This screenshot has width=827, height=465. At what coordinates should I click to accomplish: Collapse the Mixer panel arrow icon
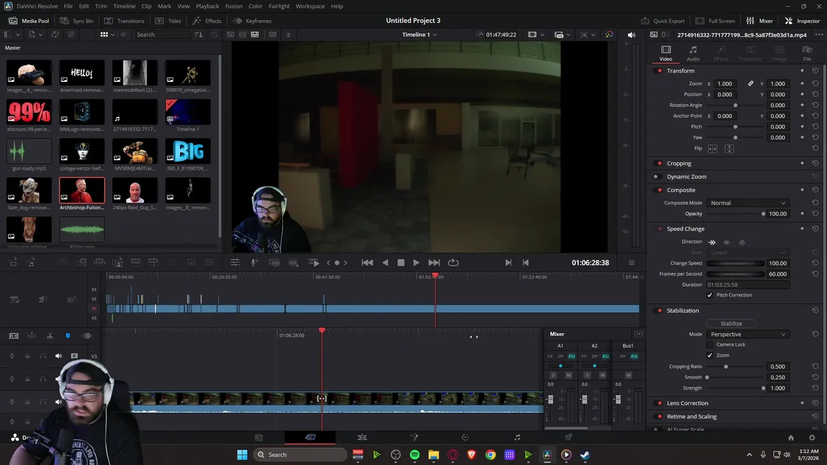638,334
